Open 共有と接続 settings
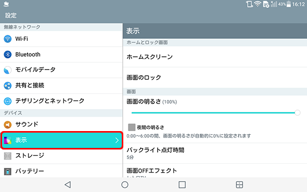The image size is (307, 192). [61, 86]
